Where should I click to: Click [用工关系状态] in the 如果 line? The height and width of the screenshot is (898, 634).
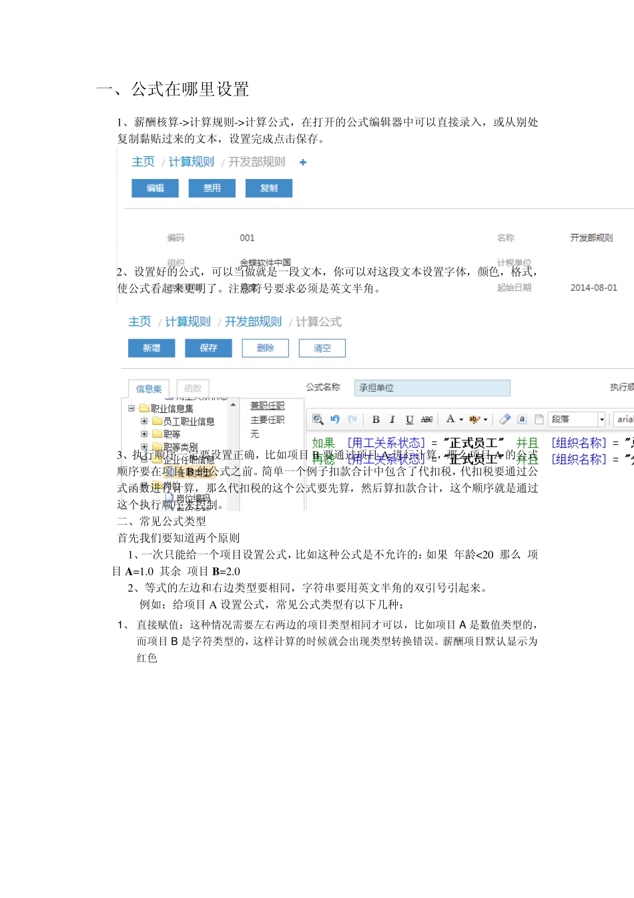[386, 443]
